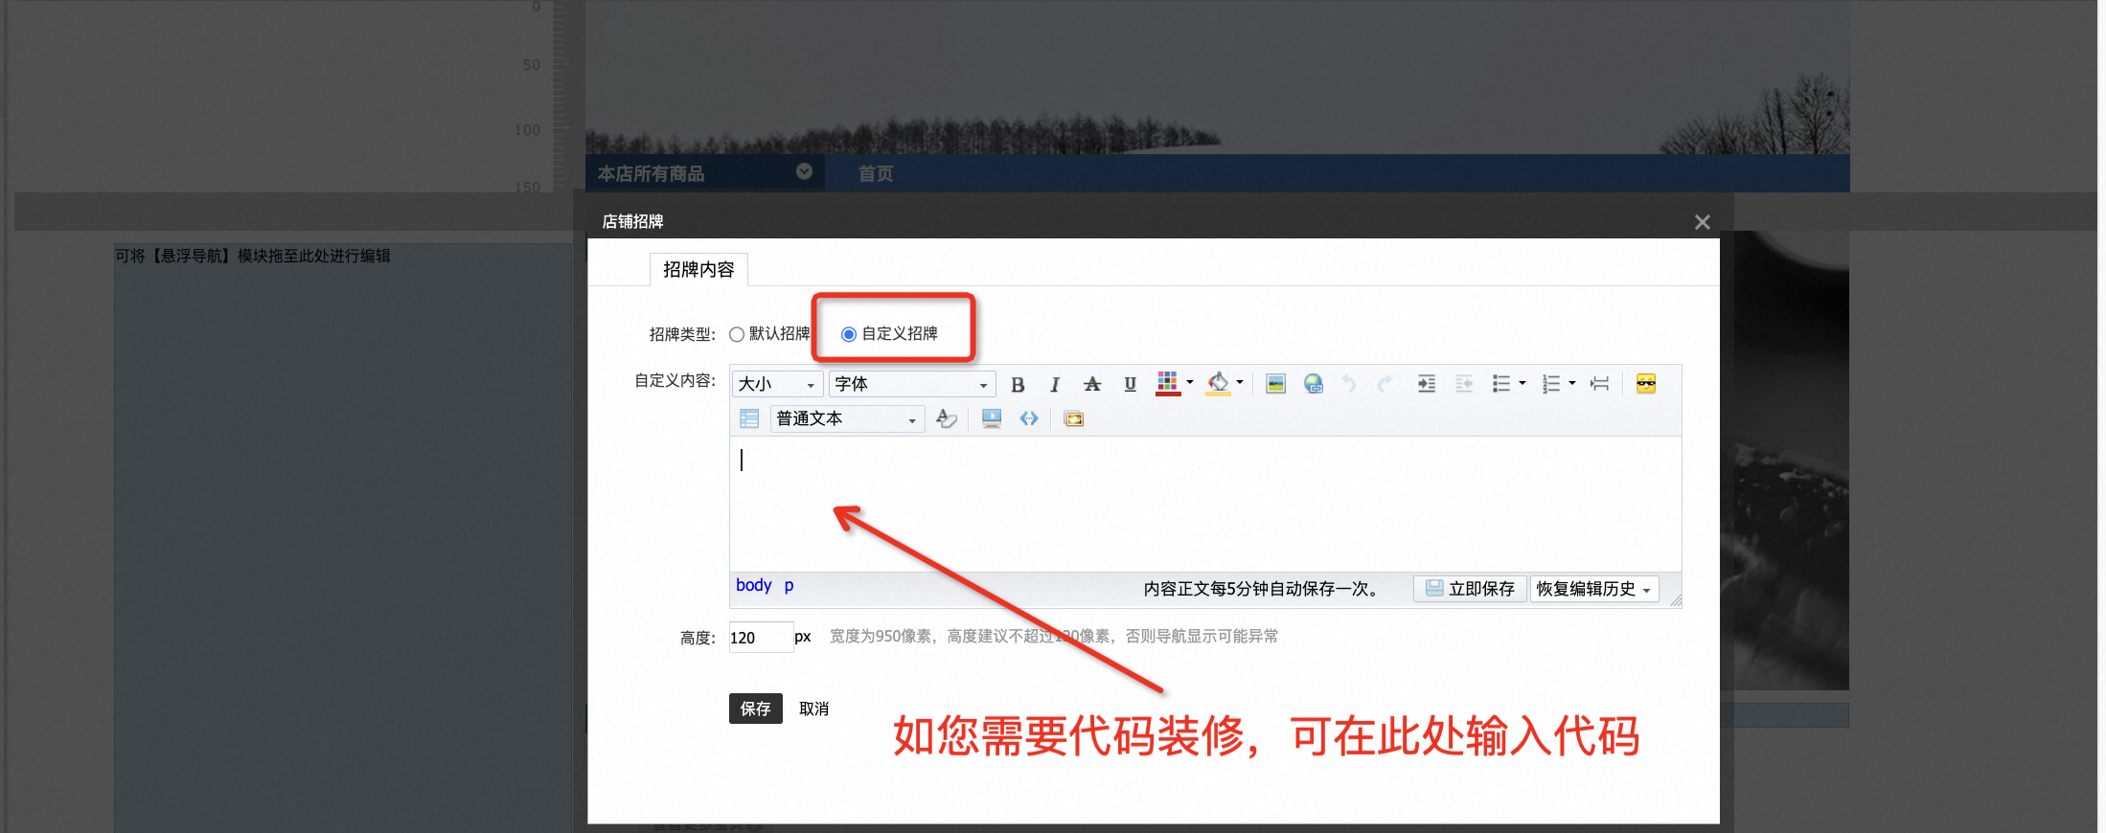Select the body element path link

click(x=753, y=585)
